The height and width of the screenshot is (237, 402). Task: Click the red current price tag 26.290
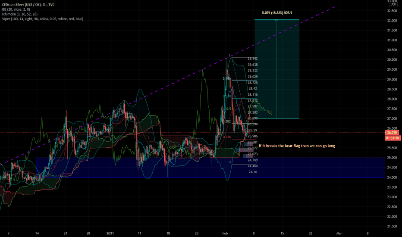coord(392,132)
